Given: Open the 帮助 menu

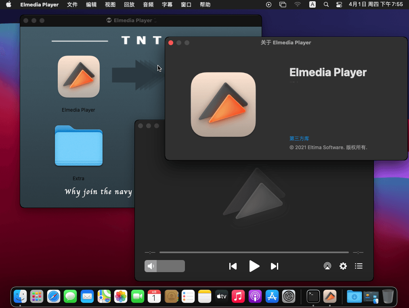Looking at the screenshot, I should pos(205,5).
